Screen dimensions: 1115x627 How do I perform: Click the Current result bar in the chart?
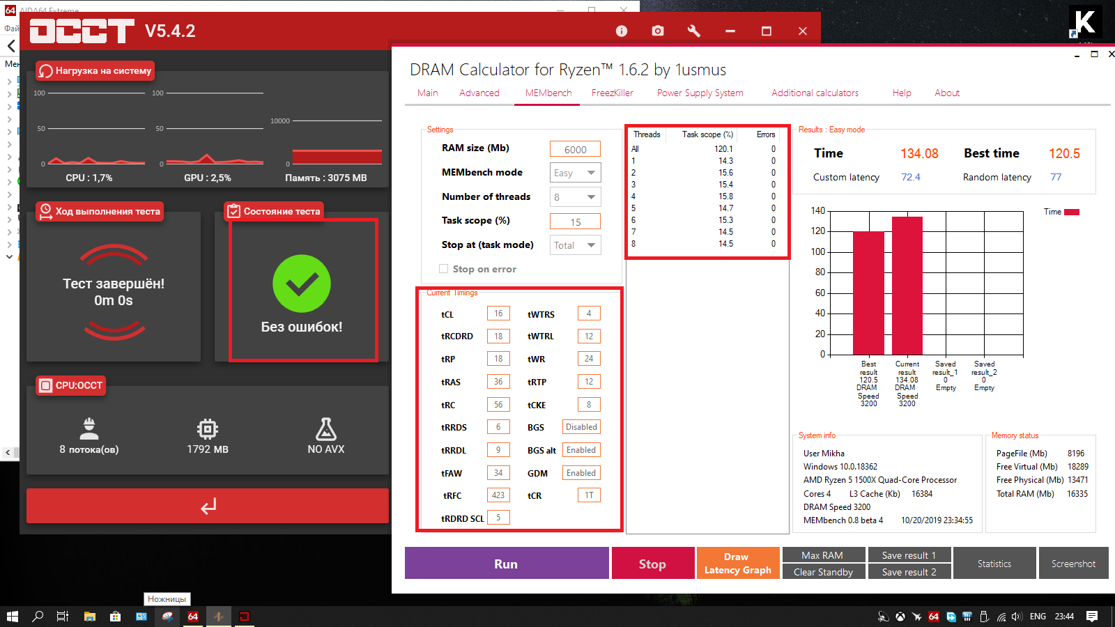tap(907, 286)
